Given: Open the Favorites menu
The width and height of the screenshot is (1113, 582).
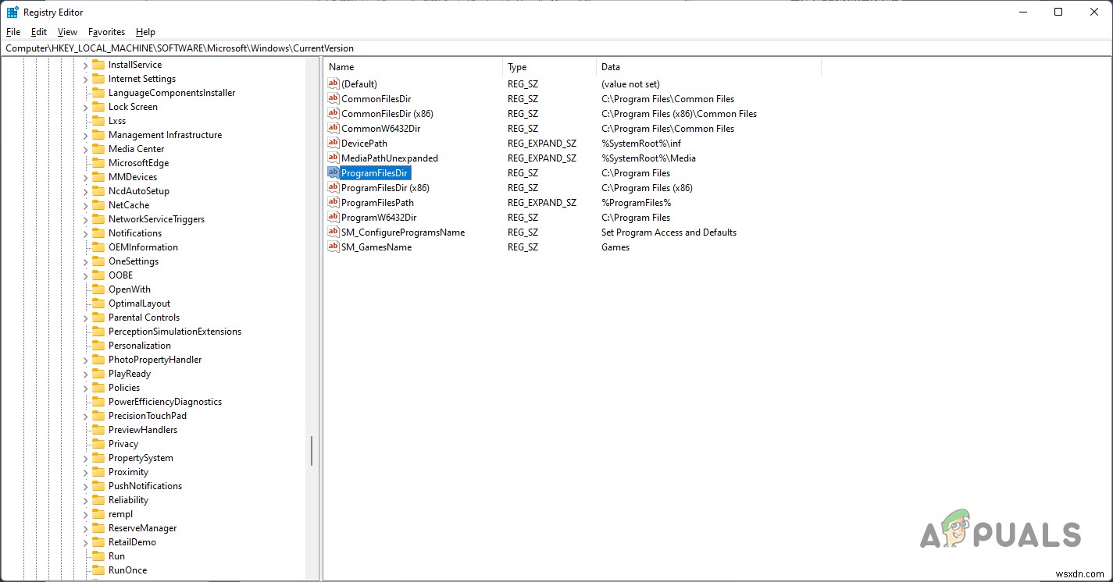Looking at the screenshot, I should (106, 32).
